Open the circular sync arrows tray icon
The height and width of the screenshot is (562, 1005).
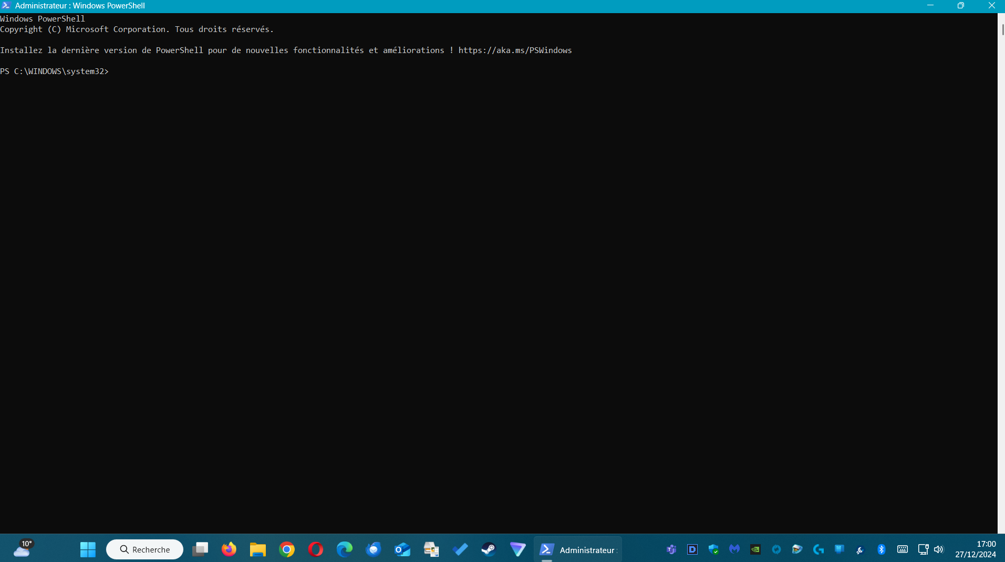(x=776, y=549)
